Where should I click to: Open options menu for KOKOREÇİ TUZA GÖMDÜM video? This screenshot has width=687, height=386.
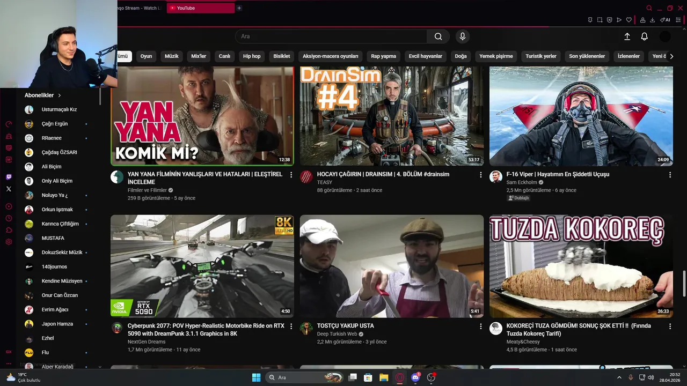[670, 326]
